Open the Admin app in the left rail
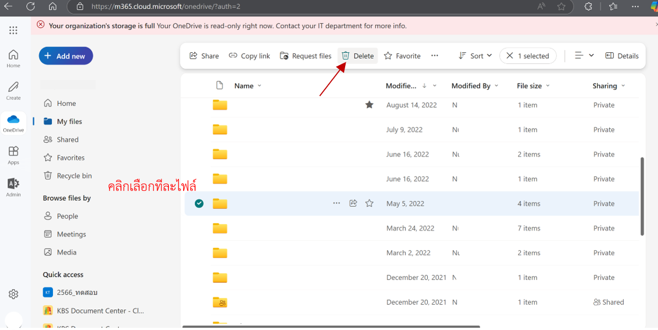This screenshot has width=658, height=330. click(x=13, y=187)
